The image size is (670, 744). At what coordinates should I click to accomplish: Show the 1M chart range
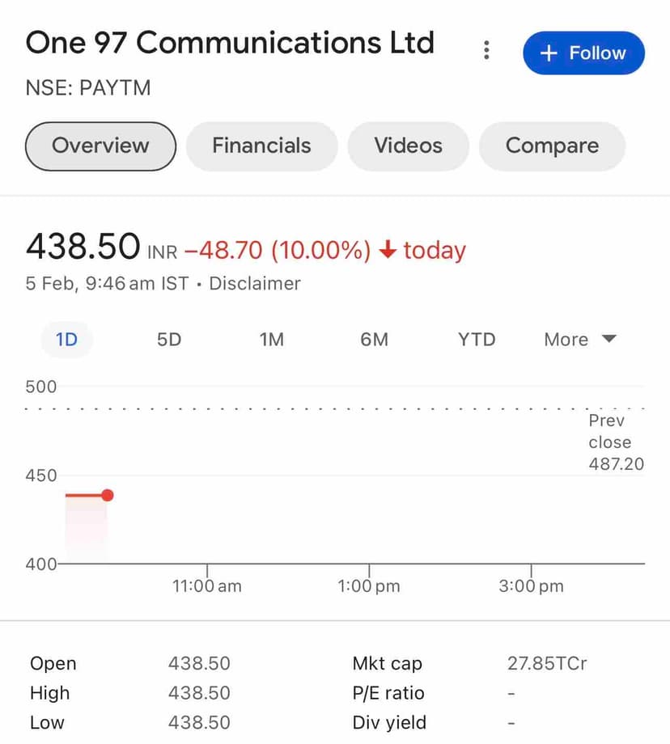point(272,340)
